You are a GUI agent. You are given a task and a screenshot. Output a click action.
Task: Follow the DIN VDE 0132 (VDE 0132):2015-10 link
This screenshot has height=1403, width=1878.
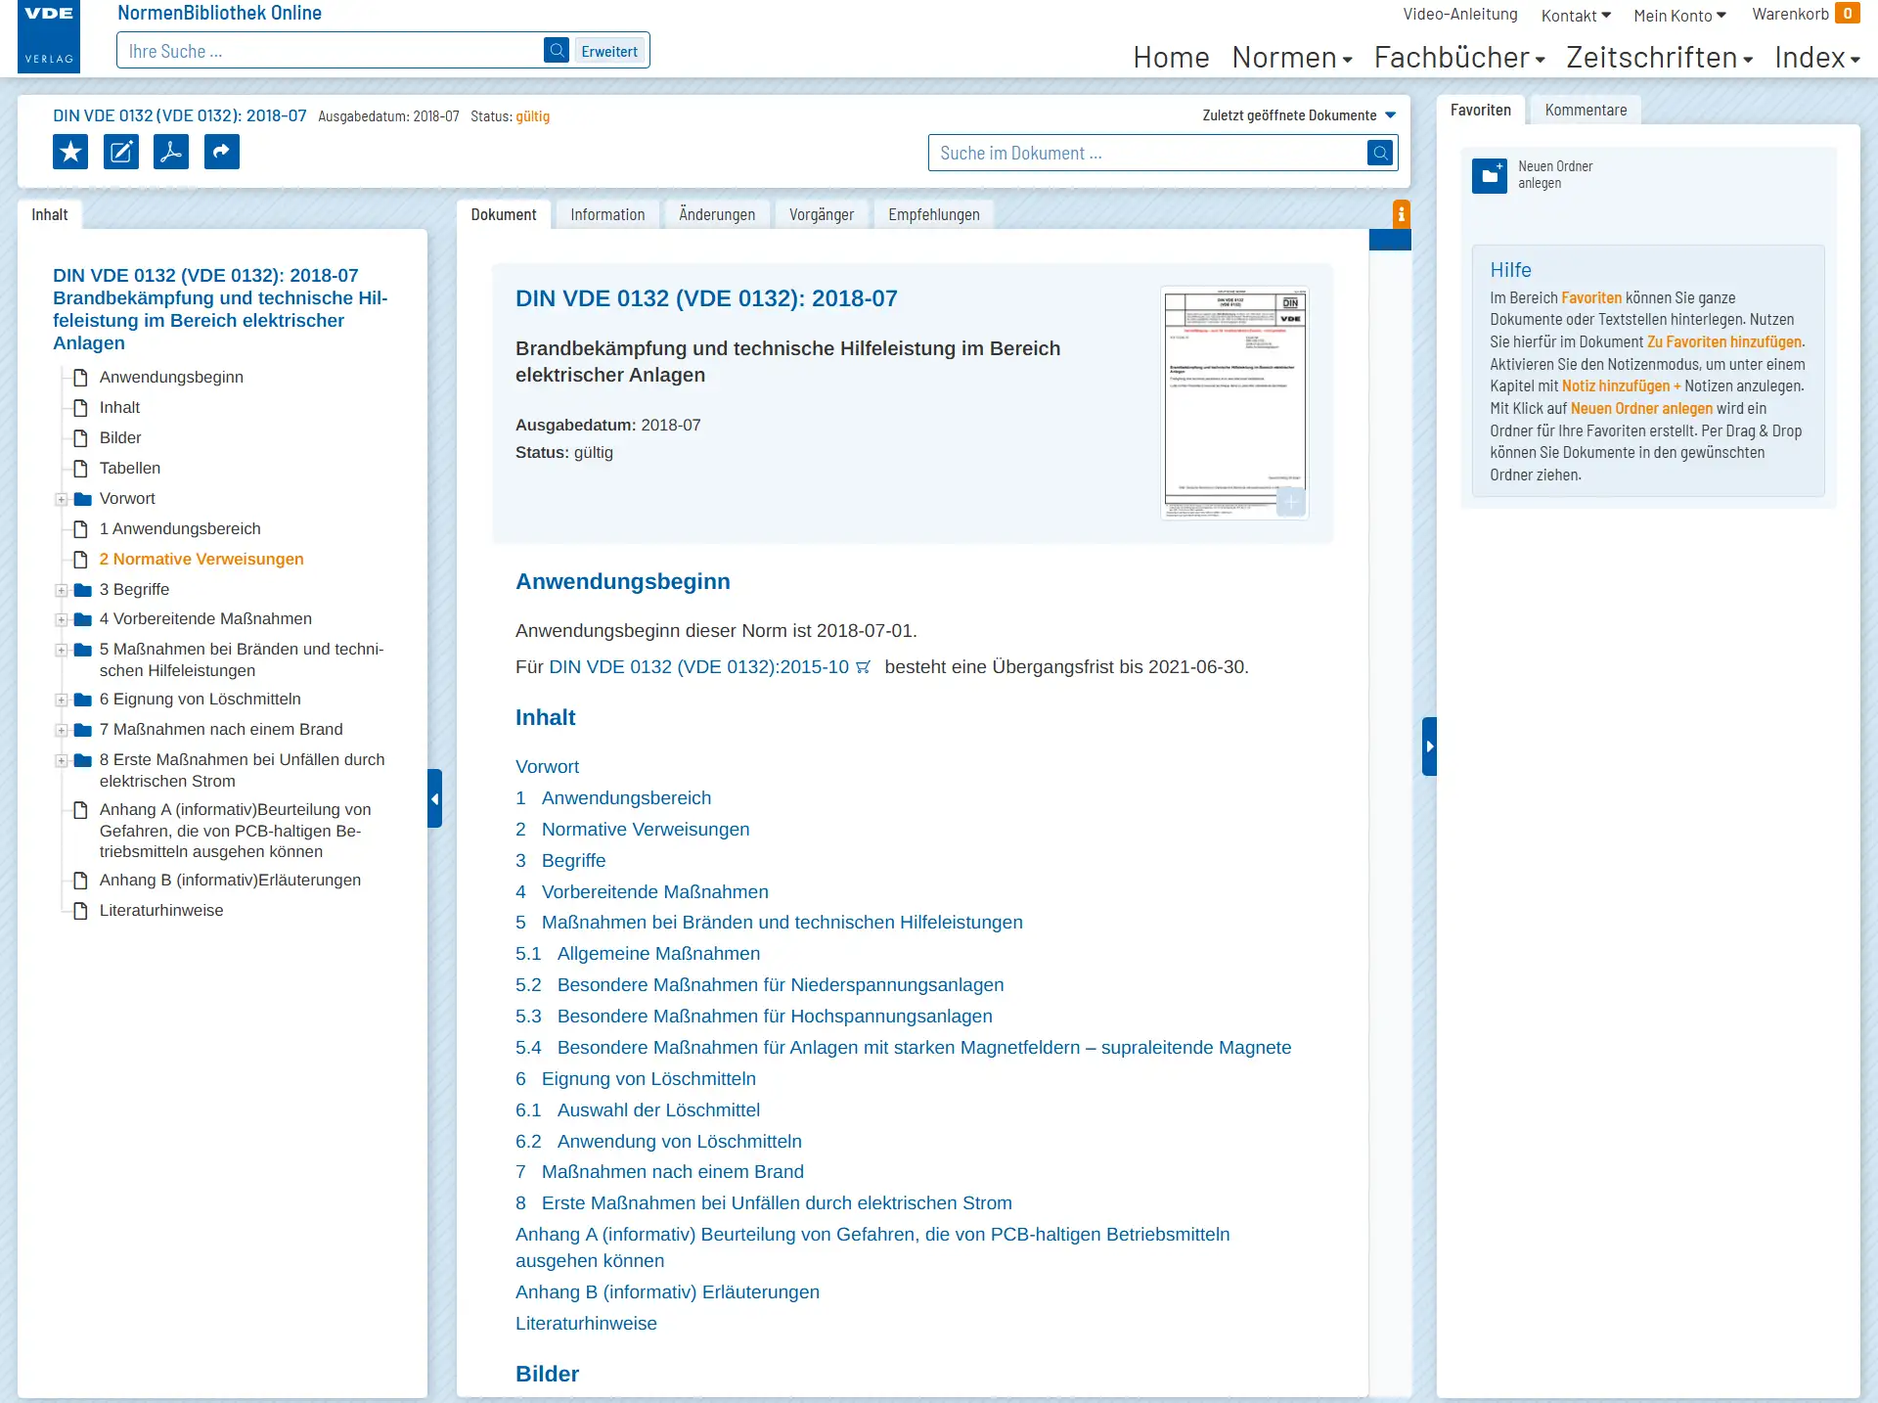(x=698, y=667)
